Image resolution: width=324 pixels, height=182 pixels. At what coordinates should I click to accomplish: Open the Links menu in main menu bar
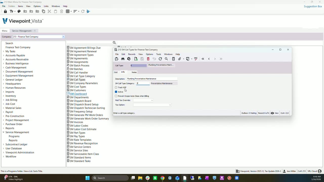click(x=46, y=6)
